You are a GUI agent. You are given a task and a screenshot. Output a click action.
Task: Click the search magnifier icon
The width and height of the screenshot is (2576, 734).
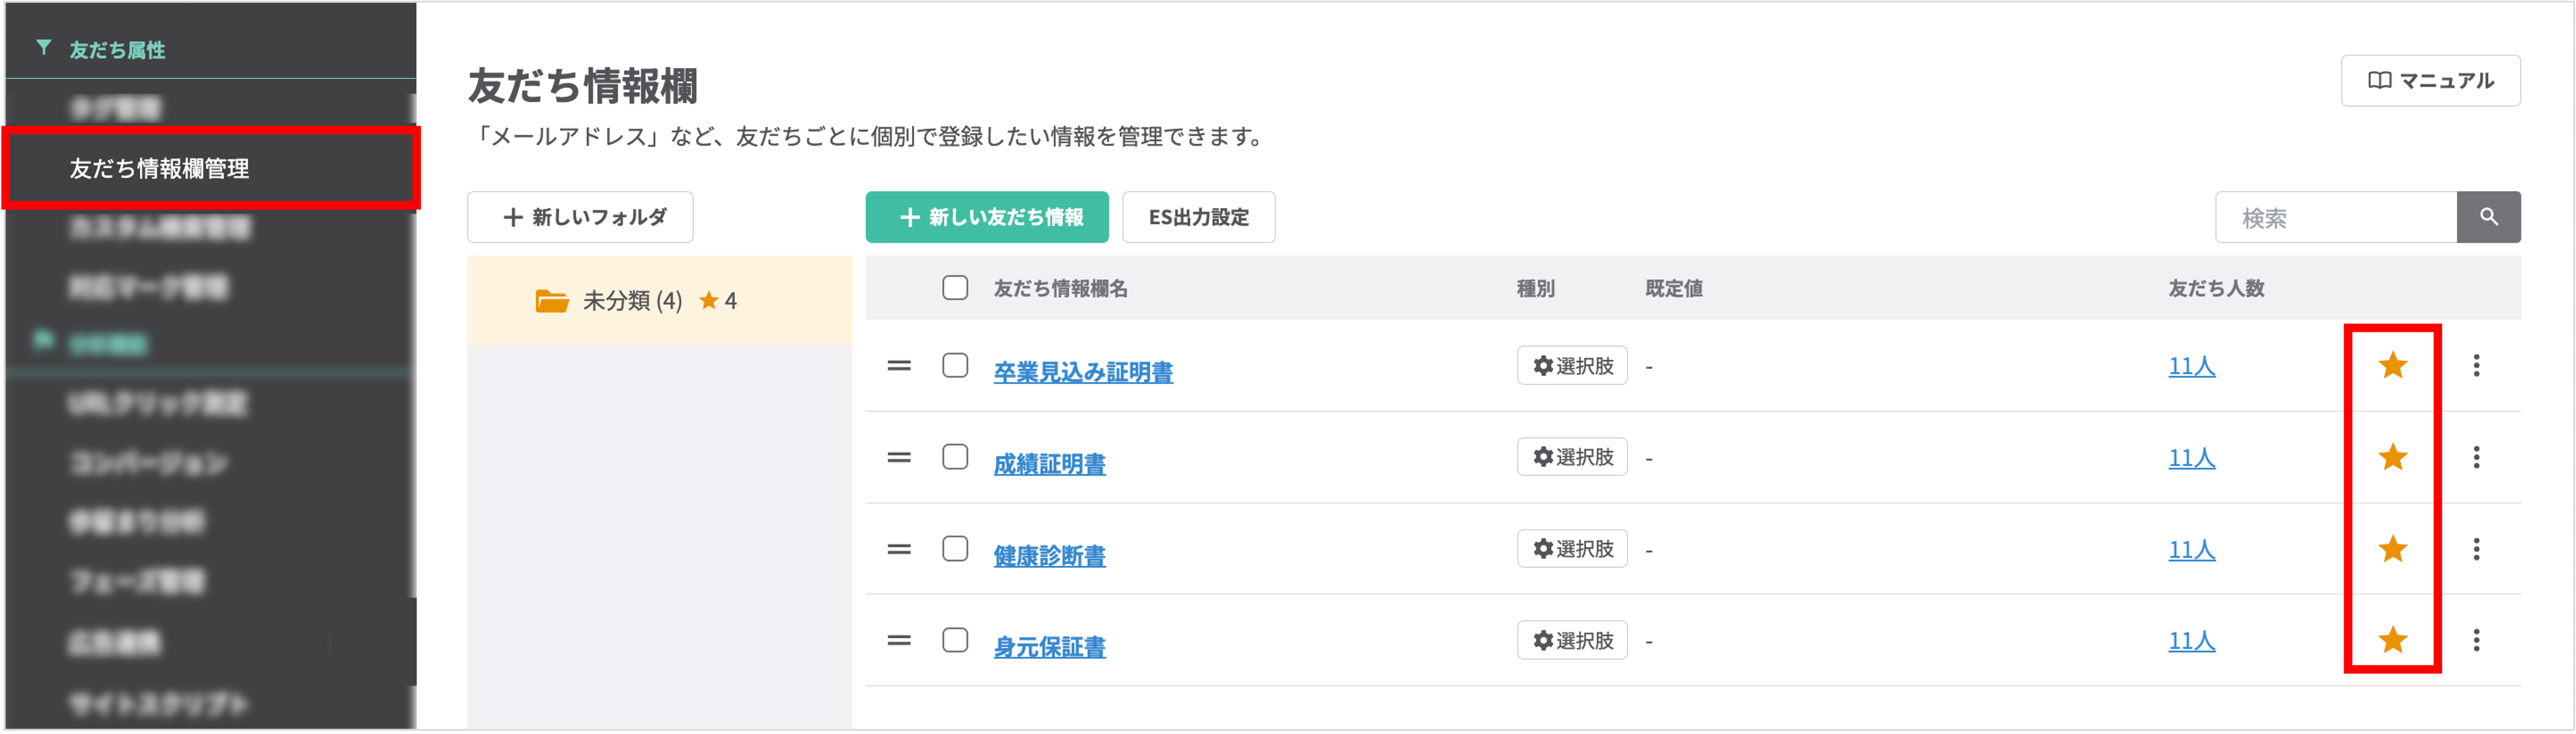coord(2489,217)
